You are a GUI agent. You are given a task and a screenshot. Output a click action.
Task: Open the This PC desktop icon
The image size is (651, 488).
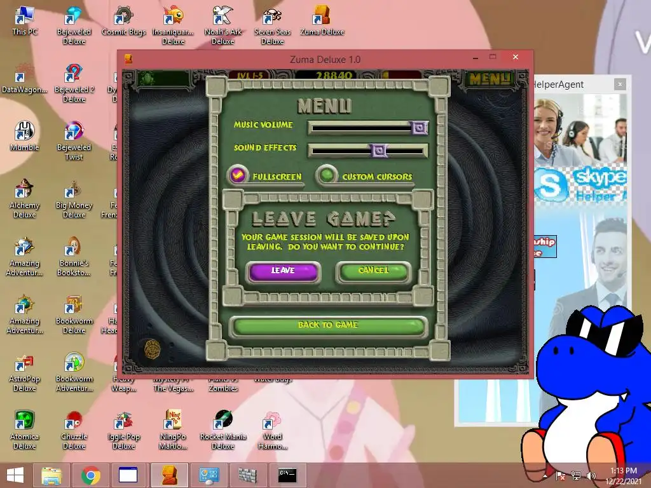[x=25, y=21]
